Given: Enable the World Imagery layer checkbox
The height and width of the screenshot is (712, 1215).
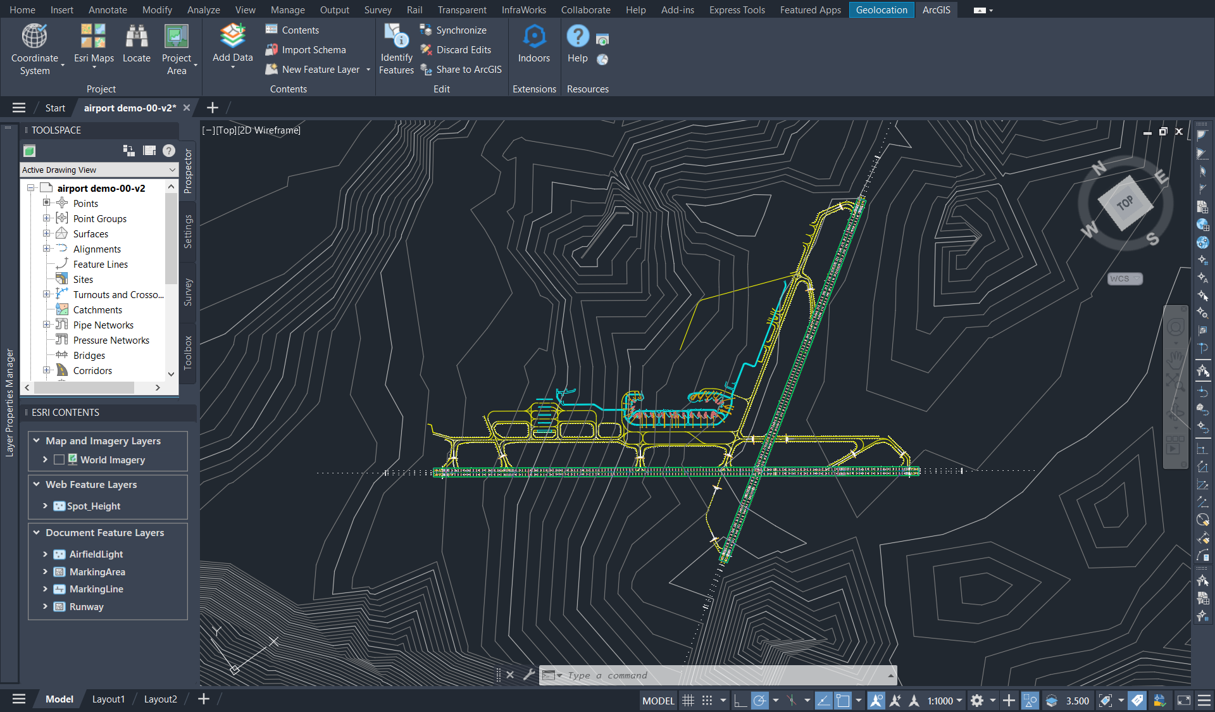Looking at the screenshot, I should click(x=59, y=460).
